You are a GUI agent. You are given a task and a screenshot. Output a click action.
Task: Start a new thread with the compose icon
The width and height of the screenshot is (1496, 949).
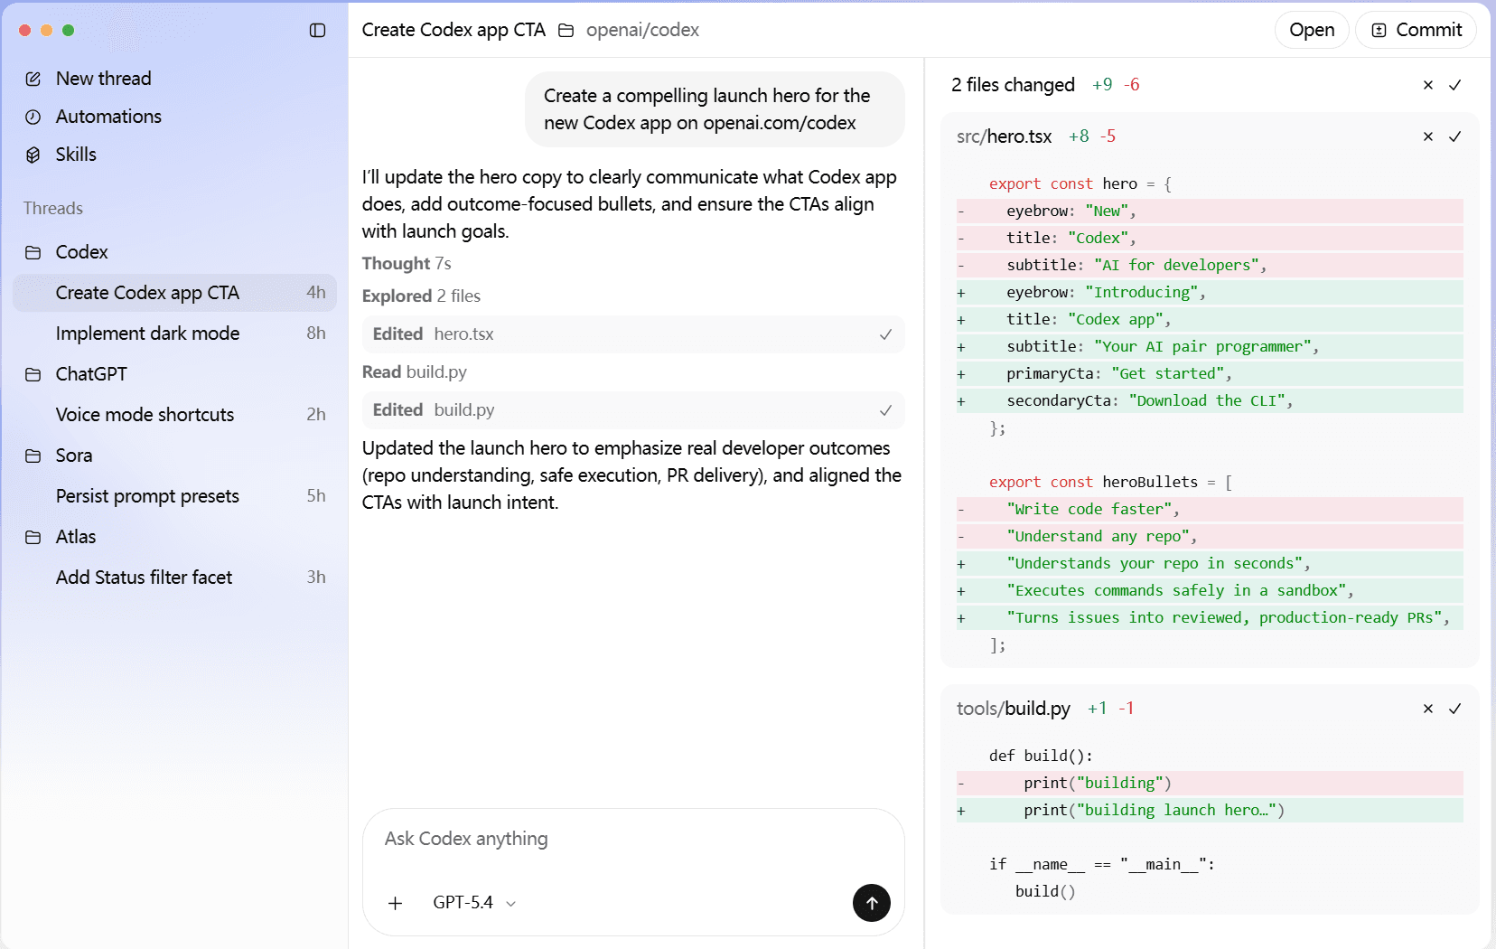[x=33, y=79]
